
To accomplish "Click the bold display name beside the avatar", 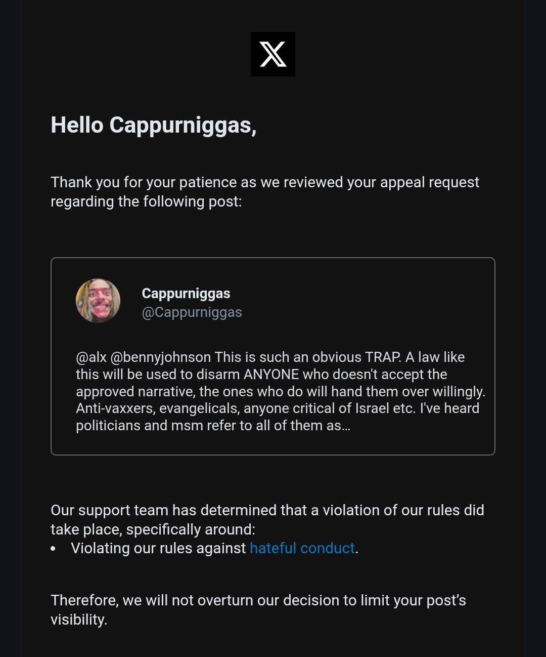I will pos(186,293).
